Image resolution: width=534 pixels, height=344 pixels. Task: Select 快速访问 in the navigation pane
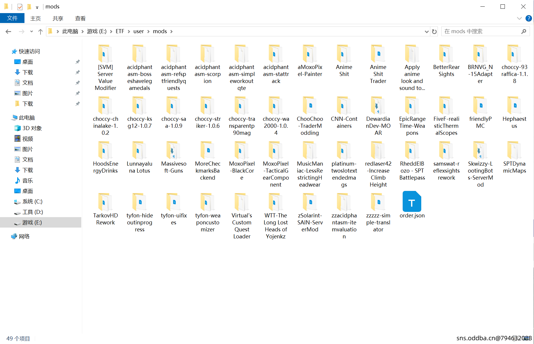(x=29, y=52)
